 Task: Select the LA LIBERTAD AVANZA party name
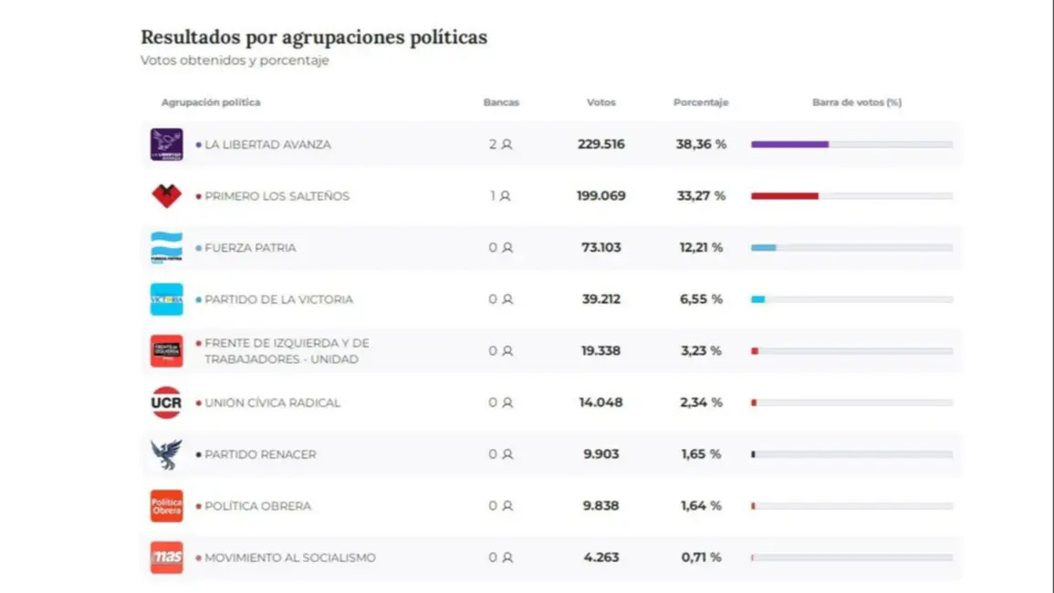click(x=267, y=144)
